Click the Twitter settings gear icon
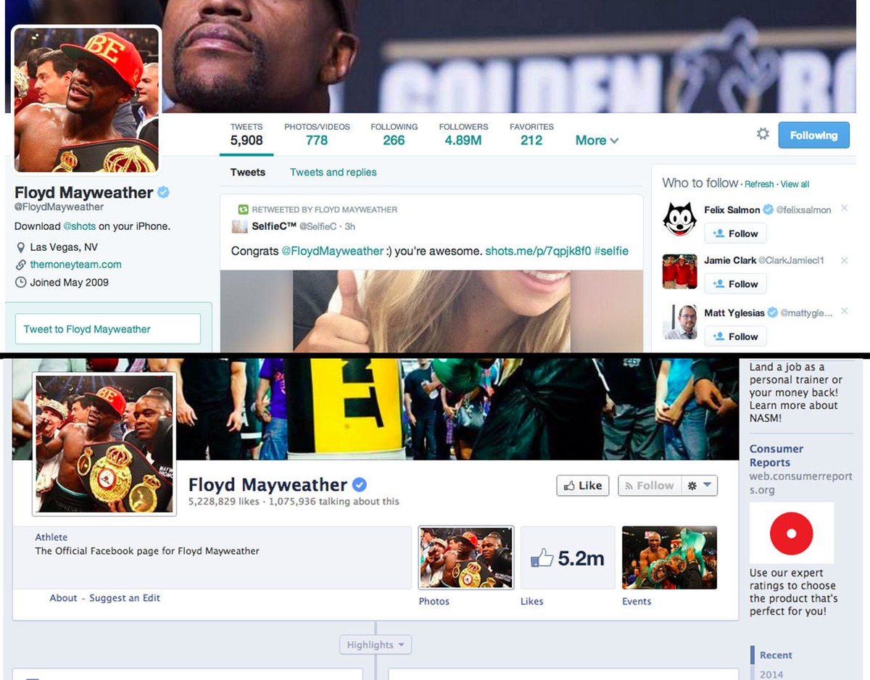 [x=763, y=134]
